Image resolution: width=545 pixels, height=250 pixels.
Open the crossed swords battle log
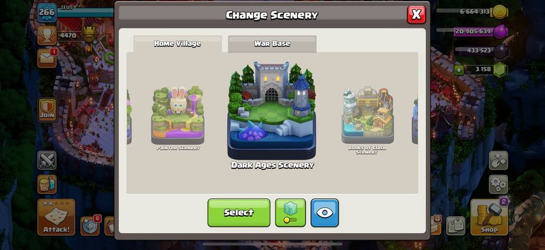click(x=47, y=161)
